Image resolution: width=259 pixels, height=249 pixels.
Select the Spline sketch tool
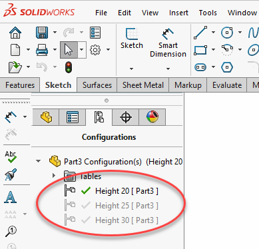point(254,33)
